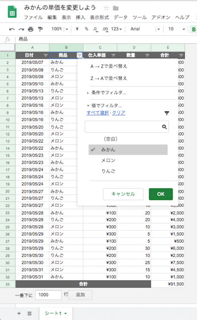Open the データ menu
This screenshot has height=320, width=197.
point(120,18)
